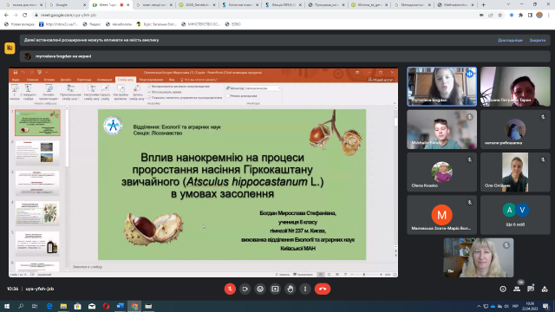
Task: Open the 'Вставка' ribbon tab in PowerPoint
Action: point(49,80)
